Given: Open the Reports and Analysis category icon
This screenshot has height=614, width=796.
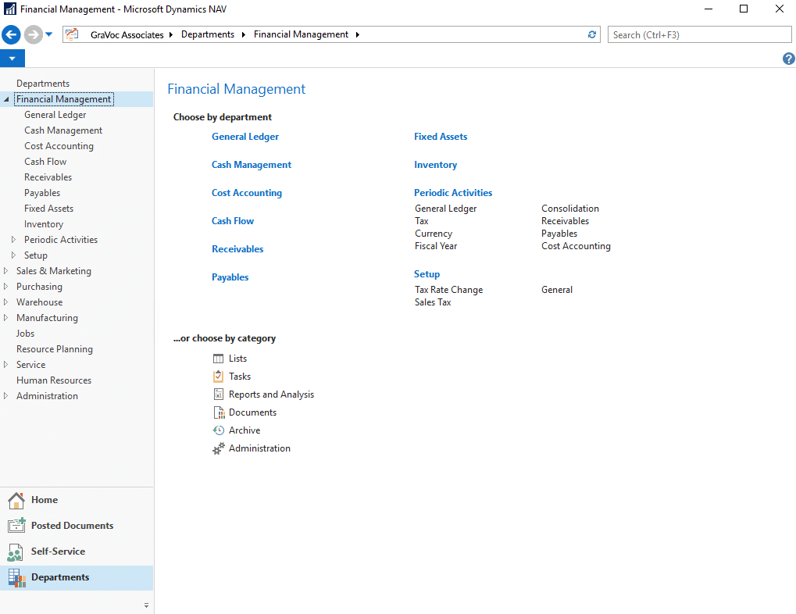Looking at the screenshot, I should (218, 394).
